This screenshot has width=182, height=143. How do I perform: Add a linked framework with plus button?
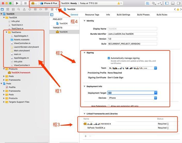86,136
